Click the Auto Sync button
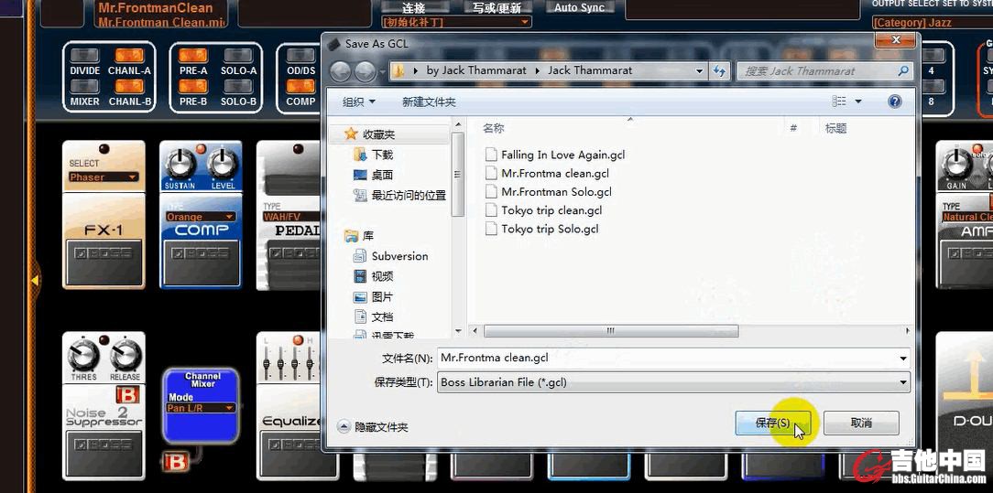993x493 pixels. click(580, 7)
